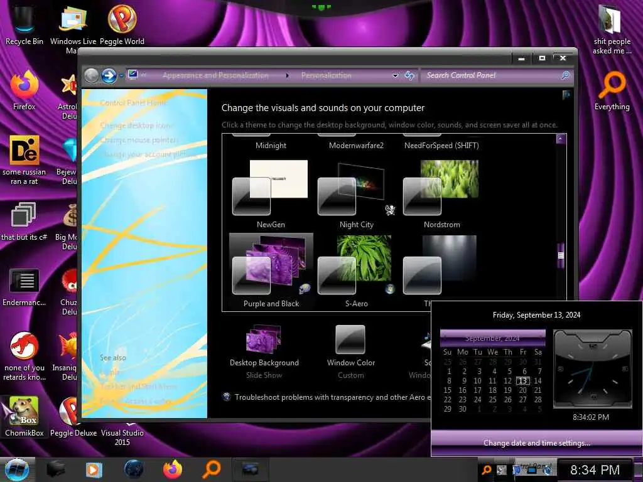Screen dimensions: 643x482
Task: Select the 'that but its c#' desktop icon
Action: [24, 222]
